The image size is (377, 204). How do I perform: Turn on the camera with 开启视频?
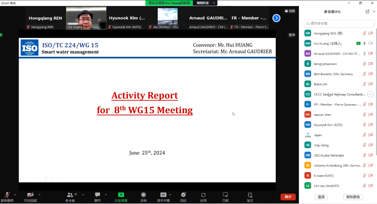click(x=30, y=195)
